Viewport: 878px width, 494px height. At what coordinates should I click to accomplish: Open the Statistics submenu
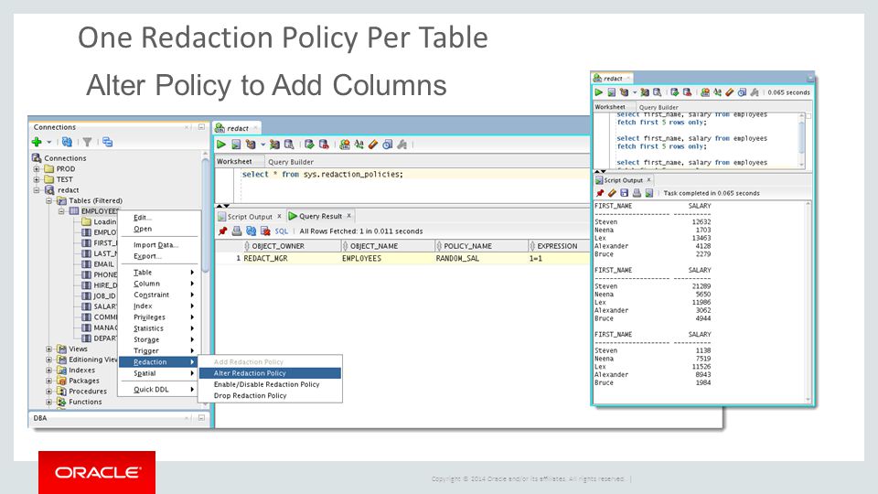(158, 328)
